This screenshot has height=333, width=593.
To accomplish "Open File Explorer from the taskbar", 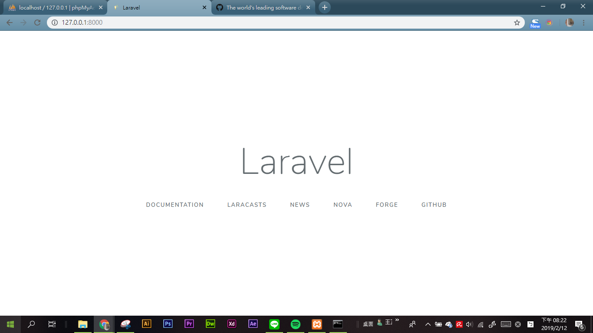I will click(x=82, y=324).
